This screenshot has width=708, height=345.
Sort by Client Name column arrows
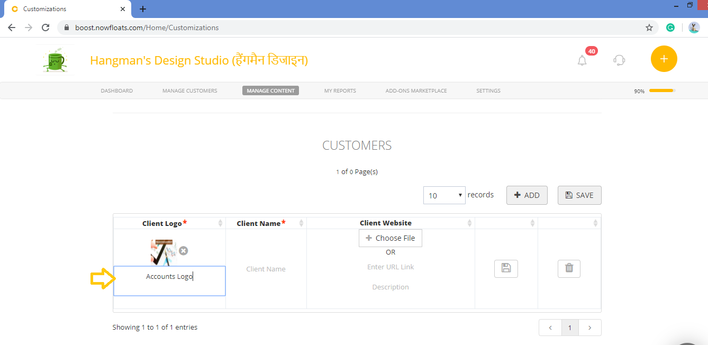pos(301,223)
